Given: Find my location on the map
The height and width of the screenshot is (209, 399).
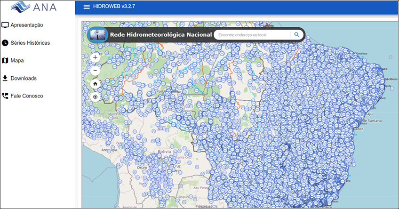Looking at the screenshot, I should click(x=96, y=97).
